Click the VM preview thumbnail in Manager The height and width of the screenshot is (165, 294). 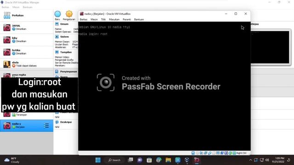[x=270, y=47]
